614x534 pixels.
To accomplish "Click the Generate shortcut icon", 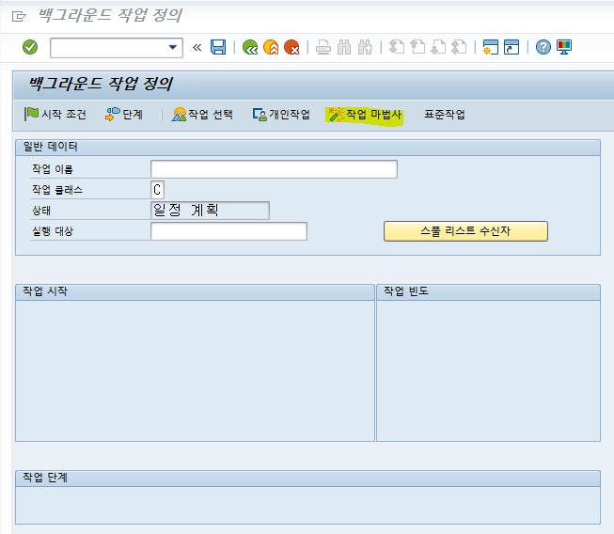I will pos(512,47).
